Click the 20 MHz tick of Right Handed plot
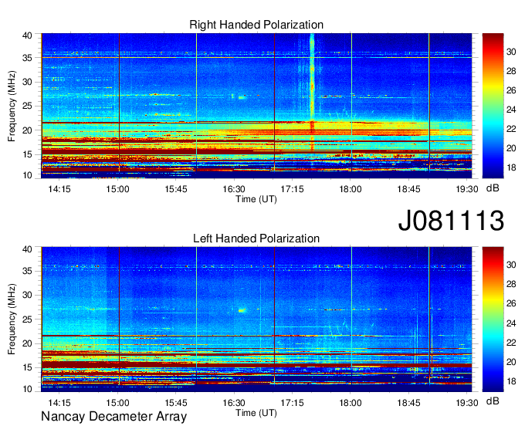 27,130
